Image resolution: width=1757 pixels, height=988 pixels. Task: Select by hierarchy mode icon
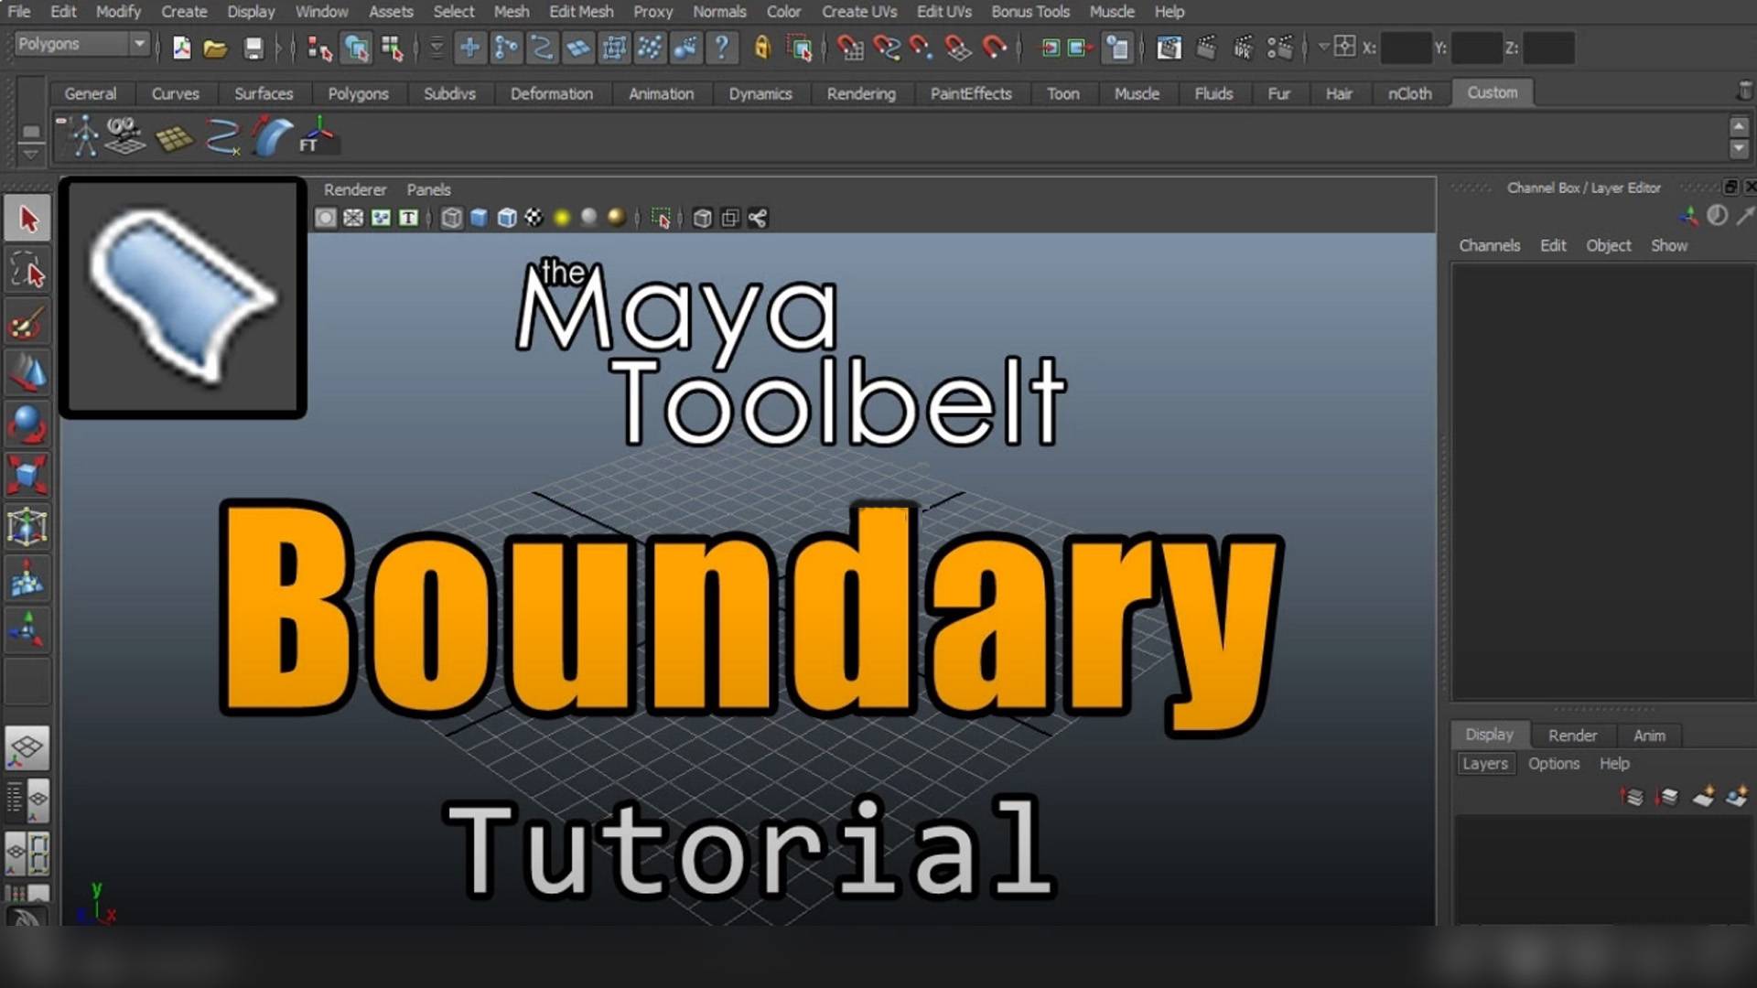tap(319, 48)
